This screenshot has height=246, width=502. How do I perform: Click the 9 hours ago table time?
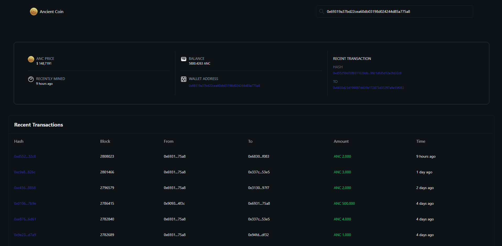coord(426,156)
